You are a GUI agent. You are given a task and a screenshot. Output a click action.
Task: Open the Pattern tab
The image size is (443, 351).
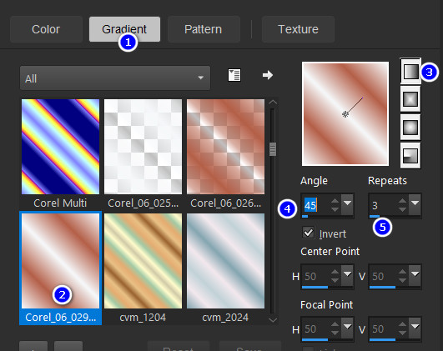pos(204,29)
